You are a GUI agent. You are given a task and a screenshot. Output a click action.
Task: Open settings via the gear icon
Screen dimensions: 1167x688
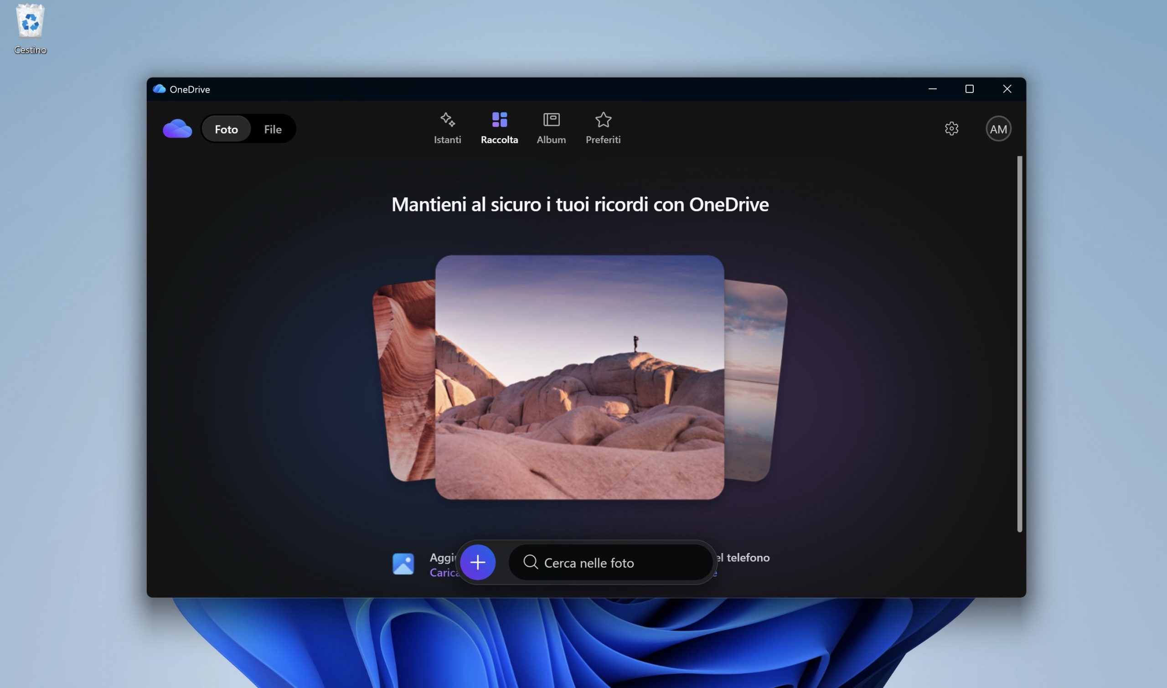pos(951,129)
